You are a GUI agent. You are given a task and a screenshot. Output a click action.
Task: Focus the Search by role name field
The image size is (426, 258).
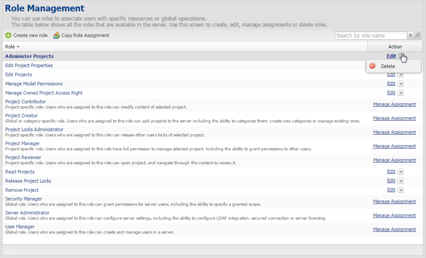[x=371, y=35]
